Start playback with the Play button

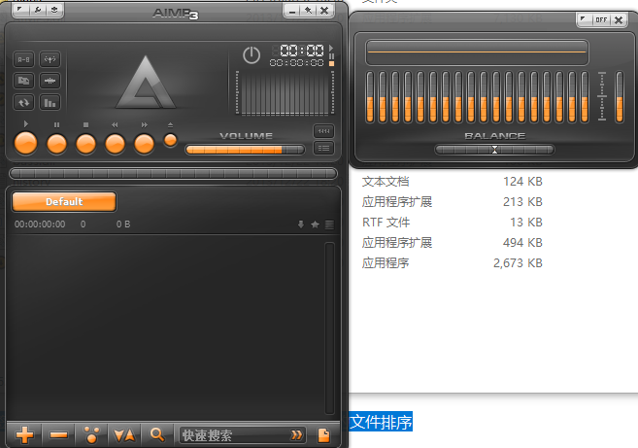pyautogui.click(x=25, y=144)
